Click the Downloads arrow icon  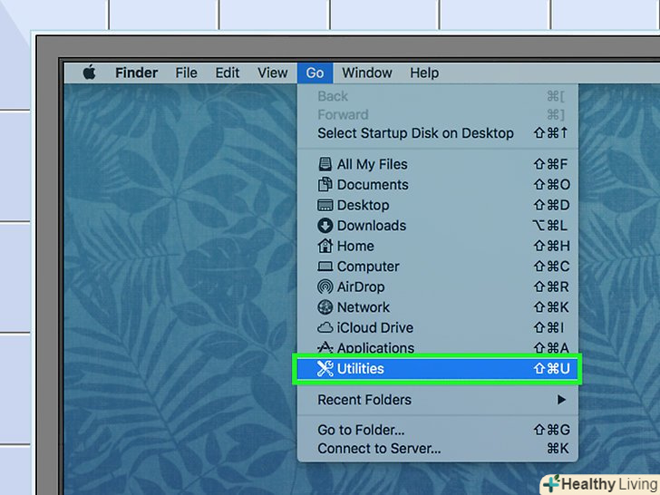pyautogui.click(x=325, y=226)
